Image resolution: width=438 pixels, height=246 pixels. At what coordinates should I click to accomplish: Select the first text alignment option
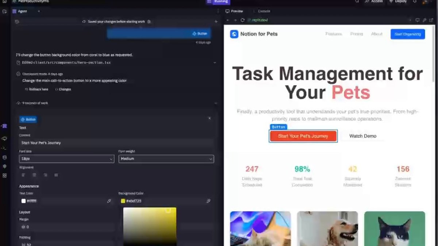tap(23, 175)
